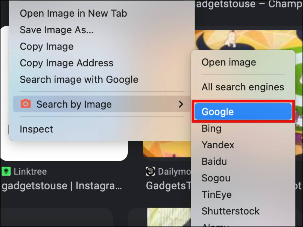Choose Yandex search engine
This screenshot has width=303, height=227.
(218, 145)
